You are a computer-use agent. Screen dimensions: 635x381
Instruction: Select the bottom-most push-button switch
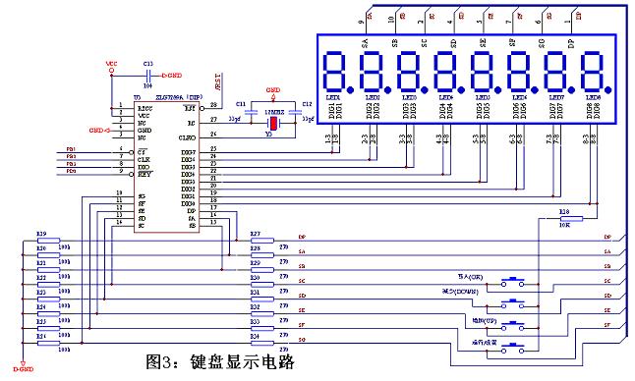pos(513,349)
